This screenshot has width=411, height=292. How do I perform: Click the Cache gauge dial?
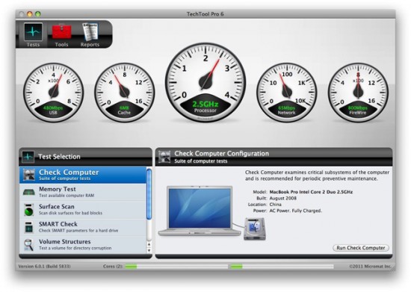coord(124,92)
